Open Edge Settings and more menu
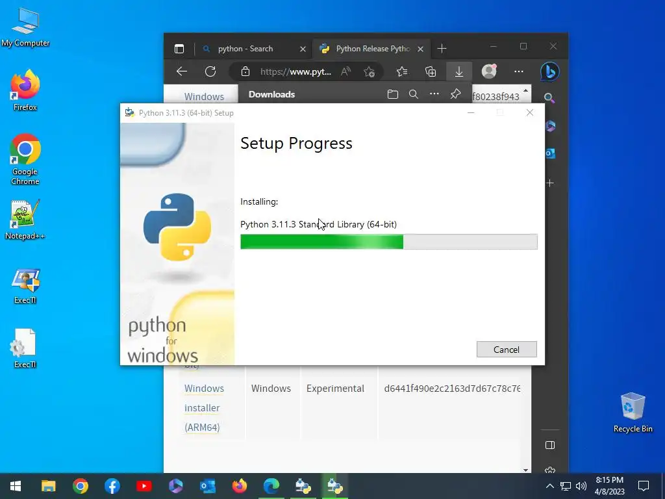The height and width of the screenshot is (499, 665). coord(519,71)
